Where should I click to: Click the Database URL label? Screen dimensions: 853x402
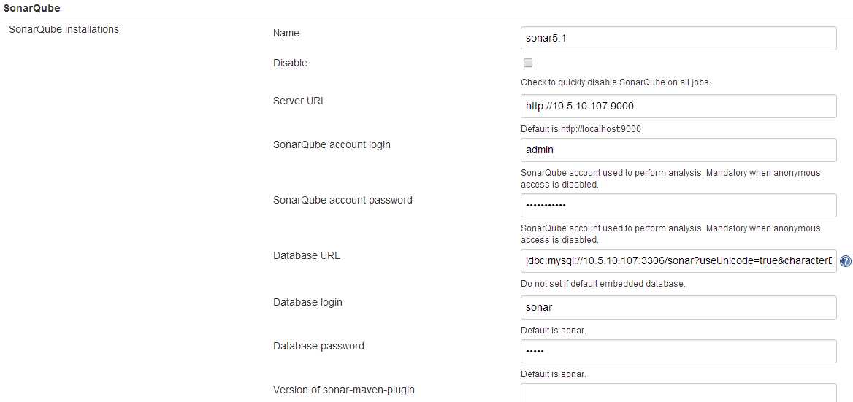tap(307, 255)
